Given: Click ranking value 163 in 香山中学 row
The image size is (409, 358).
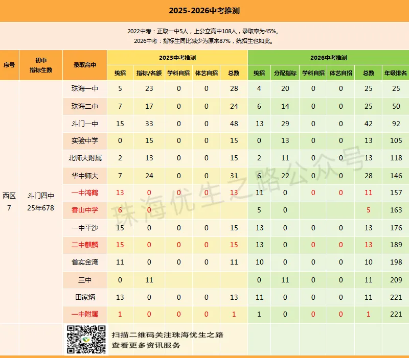Looking at the screenshot, I should click(x=396, y=210).
